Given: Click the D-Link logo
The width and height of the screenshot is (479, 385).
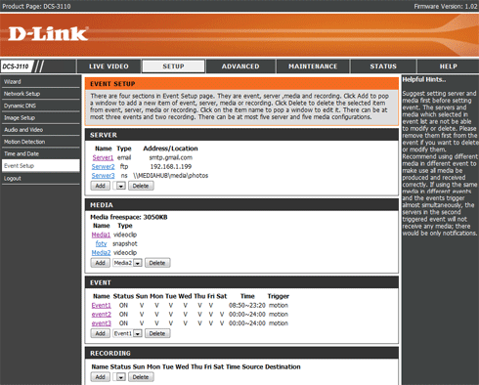Looking at the screenshot, I should point(48,34).
